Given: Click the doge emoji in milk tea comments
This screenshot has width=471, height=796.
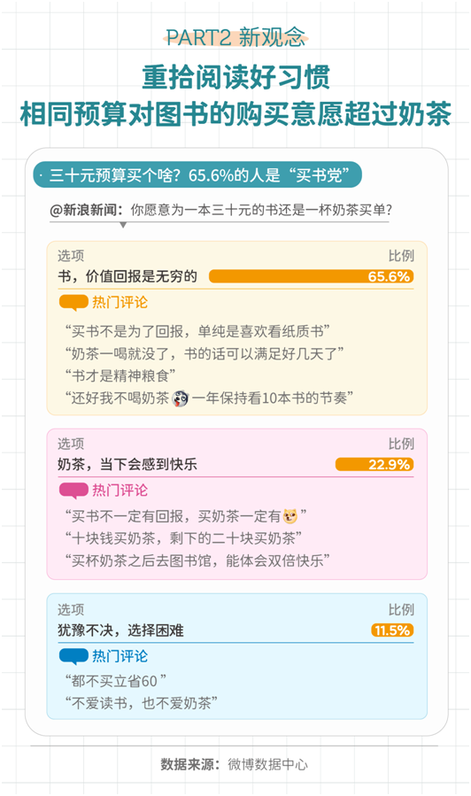Looking at the screenshot, I should [290, 516].
